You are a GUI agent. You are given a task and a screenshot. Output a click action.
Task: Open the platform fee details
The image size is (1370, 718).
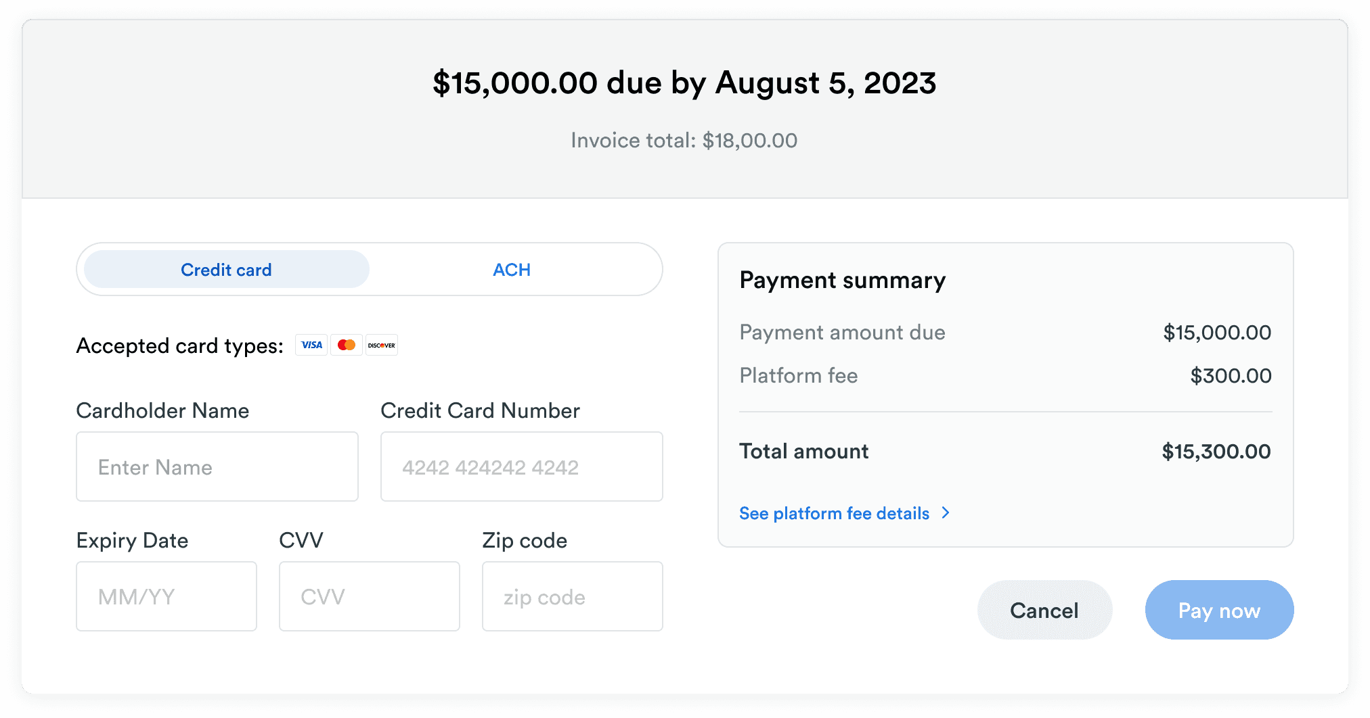coord(834,513)
